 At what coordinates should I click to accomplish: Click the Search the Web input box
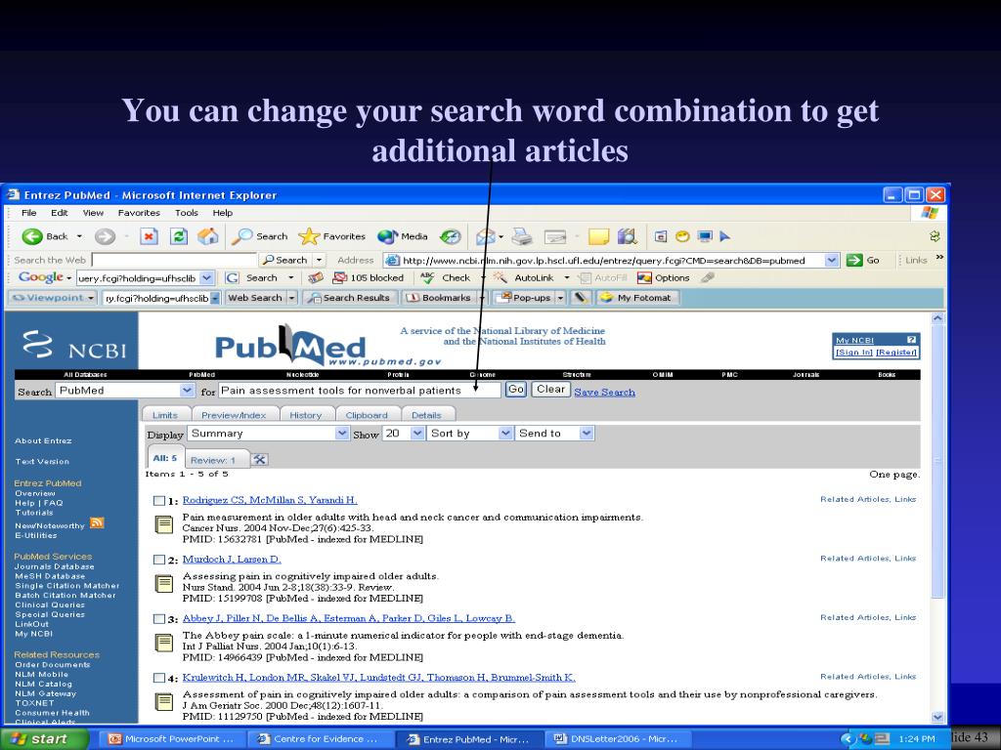[x=174, y=260]
